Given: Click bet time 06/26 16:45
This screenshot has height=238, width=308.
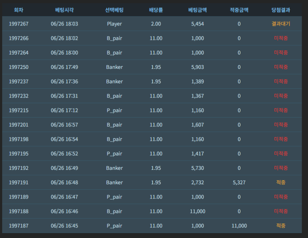Looking at the screenshot, I should [x=65, y=225].
